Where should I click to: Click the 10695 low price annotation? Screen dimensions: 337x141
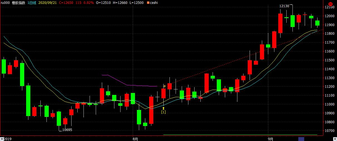click(67, 130)
